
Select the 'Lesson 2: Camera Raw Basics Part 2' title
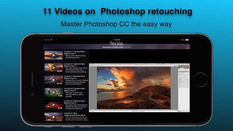click(x=75, y=65)
